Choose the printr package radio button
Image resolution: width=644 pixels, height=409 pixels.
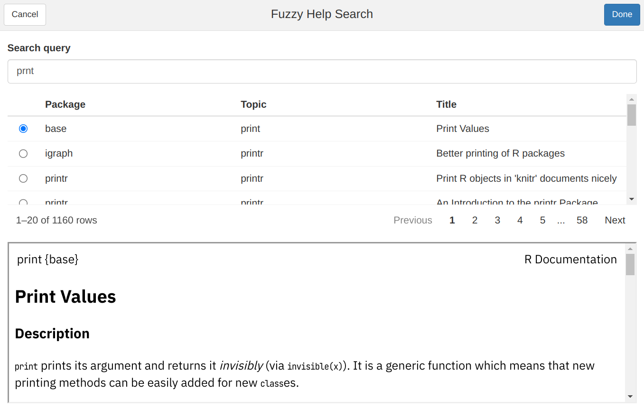tap(23, 178)
